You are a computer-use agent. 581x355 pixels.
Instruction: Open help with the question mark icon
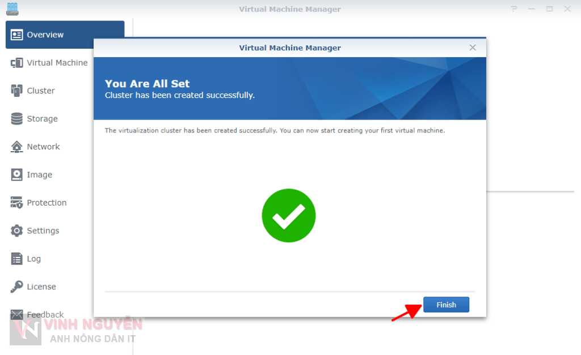pos(514,9)
